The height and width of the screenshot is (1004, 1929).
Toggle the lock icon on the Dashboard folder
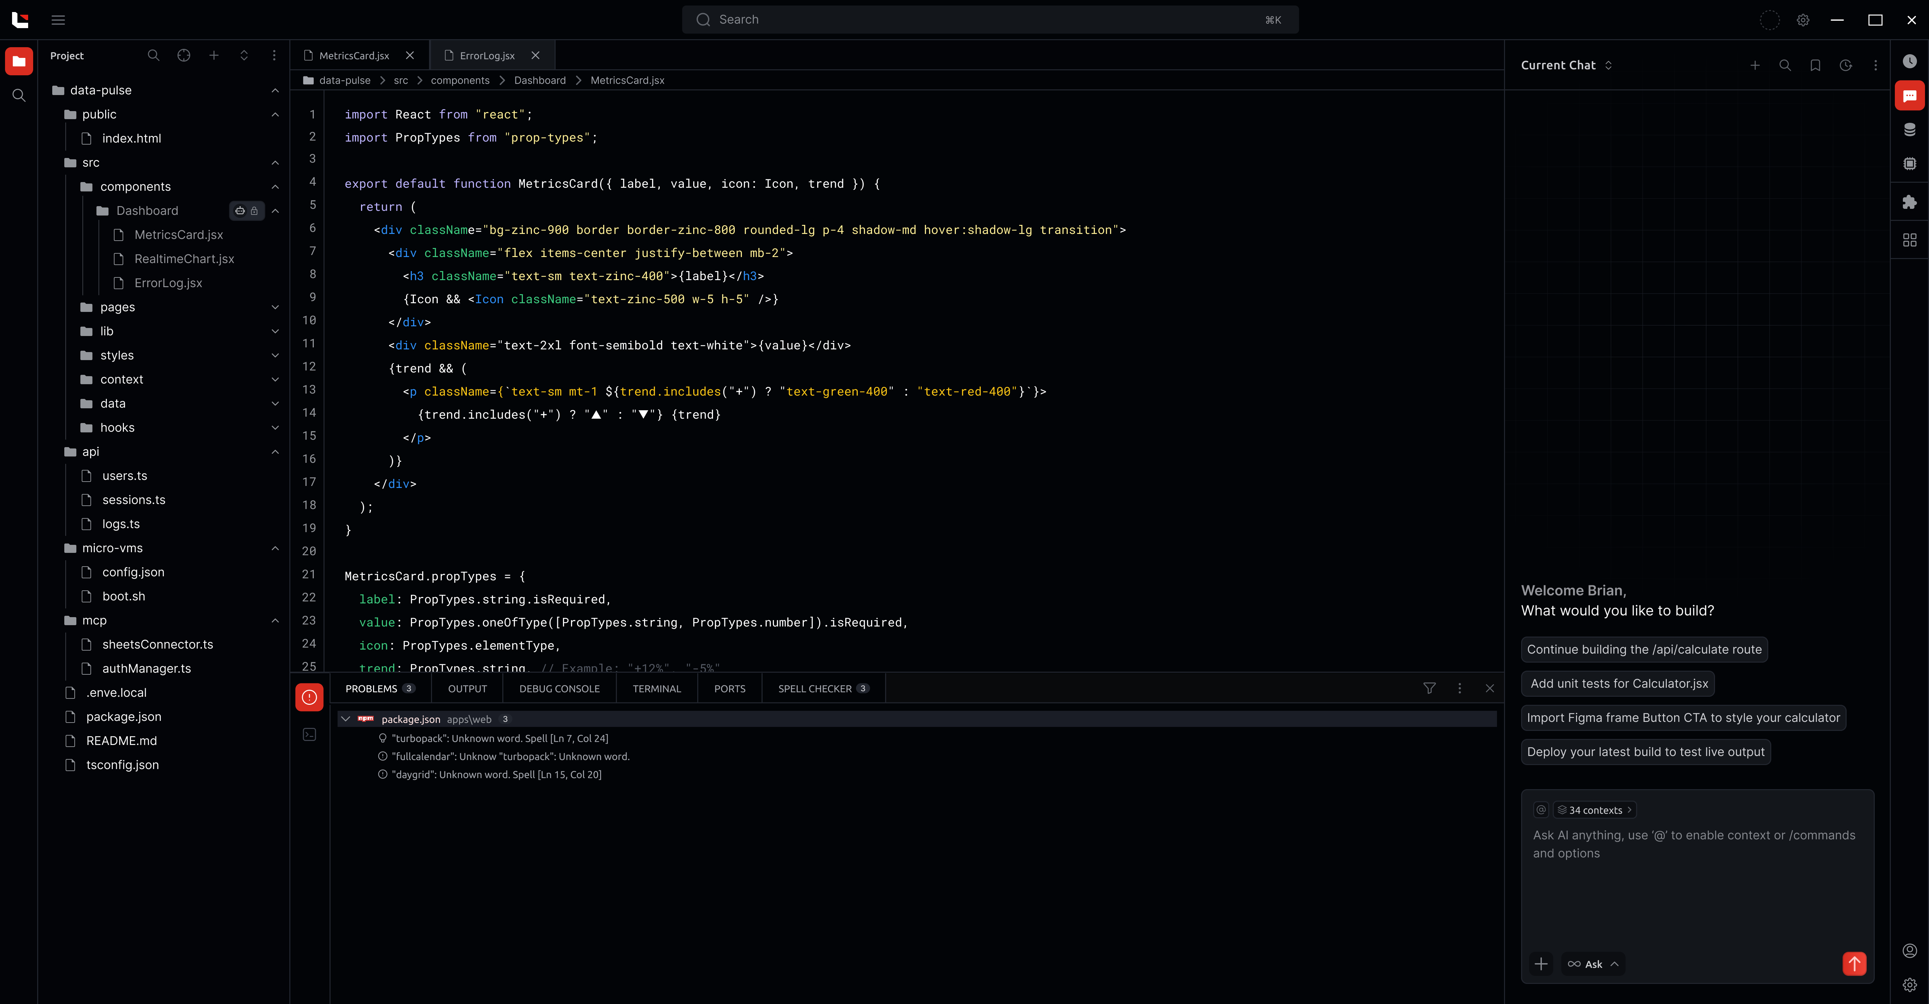pyautogui.click(x=254, y=210)
